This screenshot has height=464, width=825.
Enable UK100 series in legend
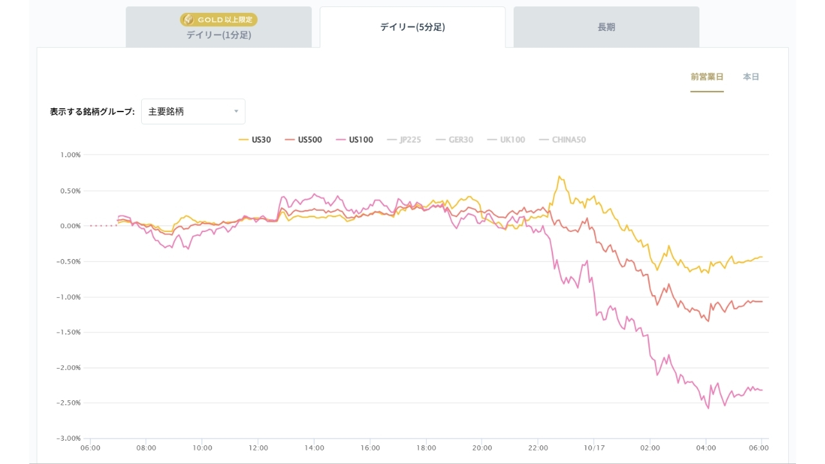click(x=506, y=140)
